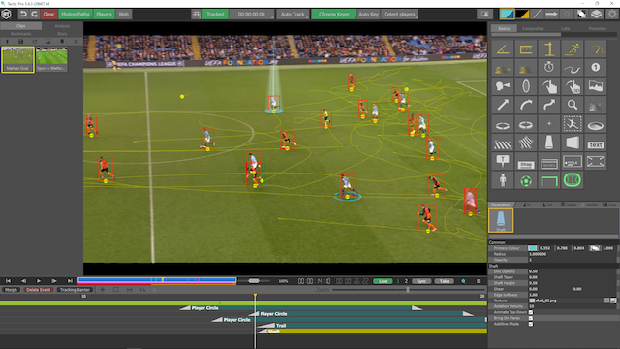Select the numbered marker tool

tap(596, 68)
